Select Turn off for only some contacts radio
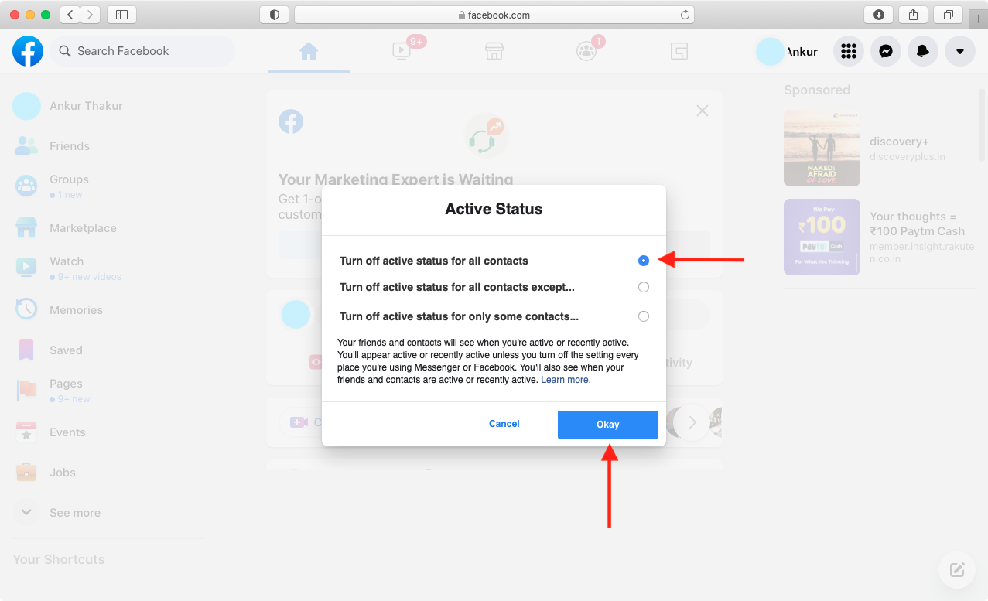Image resolution: width=988 pixels, height=601 pixels. [x=644, y=316]
